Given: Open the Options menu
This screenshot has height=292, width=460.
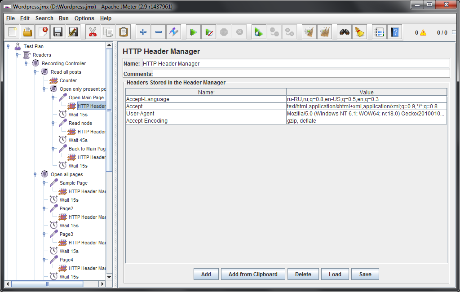Looking at the screenshot, I should (x=84, y=18).
